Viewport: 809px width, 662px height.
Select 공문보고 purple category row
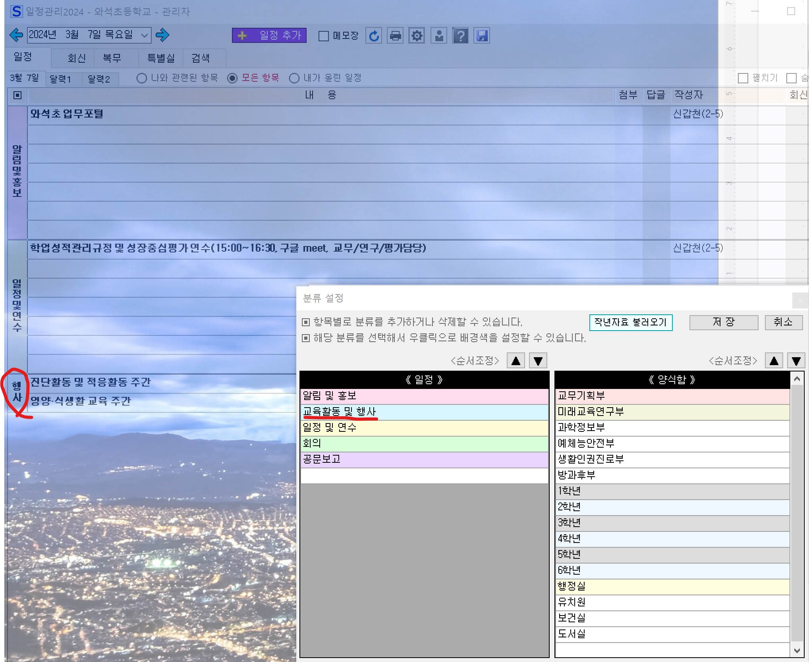pyautogui.click(x=424, y=460)
